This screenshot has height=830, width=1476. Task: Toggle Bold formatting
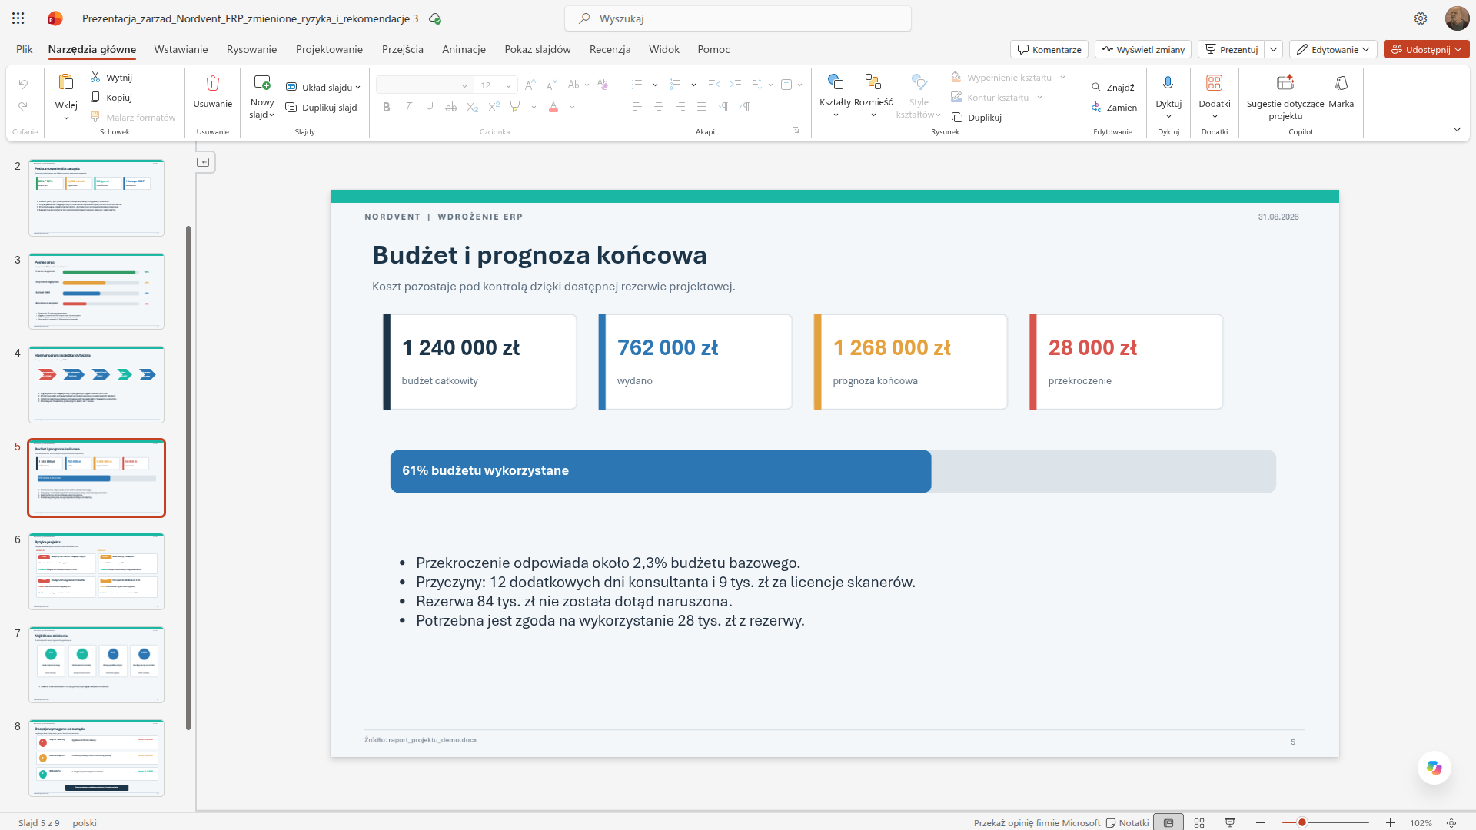coord(387,107)
